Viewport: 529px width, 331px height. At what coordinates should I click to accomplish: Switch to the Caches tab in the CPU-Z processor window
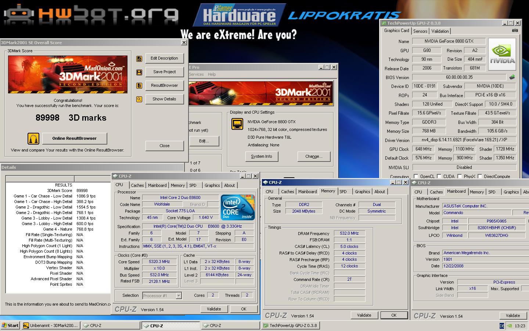click(137, 185)
